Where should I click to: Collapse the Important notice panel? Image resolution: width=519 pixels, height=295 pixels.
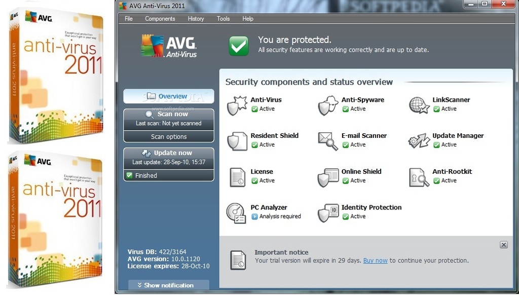coord(504,244)
